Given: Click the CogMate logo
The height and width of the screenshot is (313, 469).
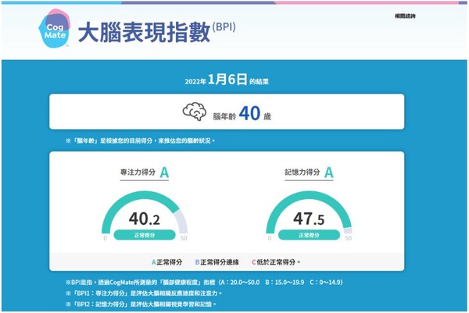Looking at the screenshot, I should click(53, 30).
